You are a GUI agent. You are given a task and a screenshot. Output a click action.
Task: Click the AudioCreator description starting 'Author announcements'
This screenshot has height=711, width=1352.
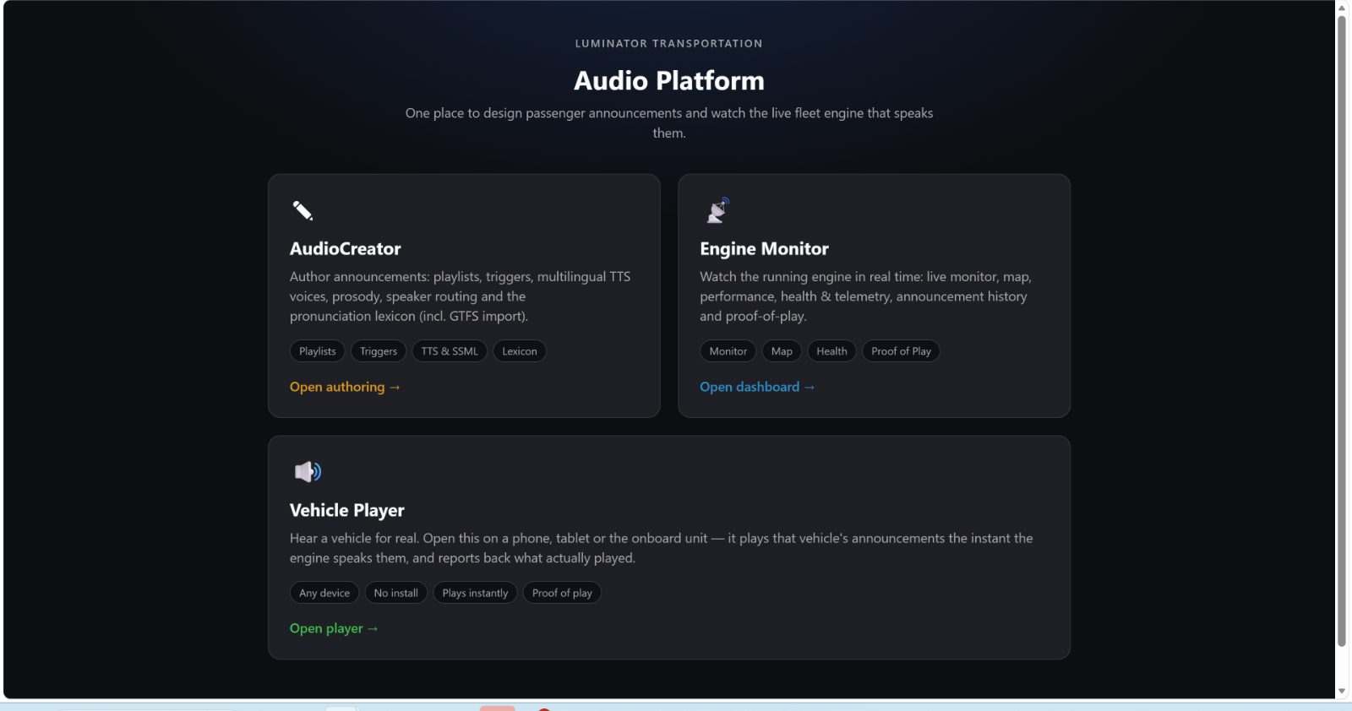pos(461,296)
